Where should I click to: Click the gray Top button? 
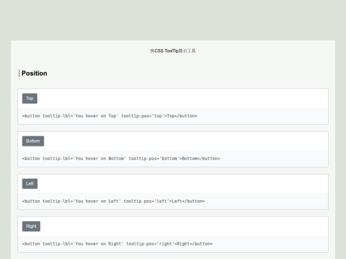[29, 98]
